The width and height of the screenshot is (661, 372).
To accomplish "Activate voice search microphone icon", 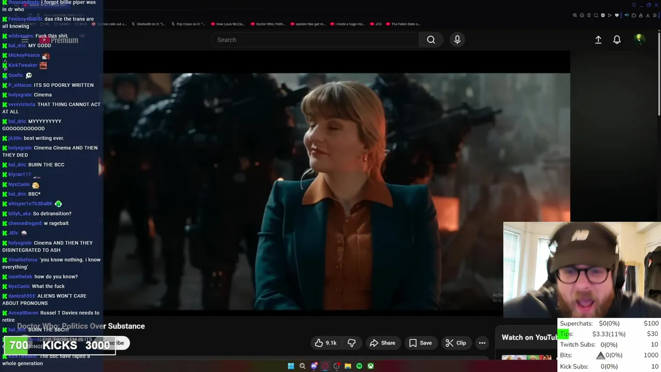I will (457, 40).
